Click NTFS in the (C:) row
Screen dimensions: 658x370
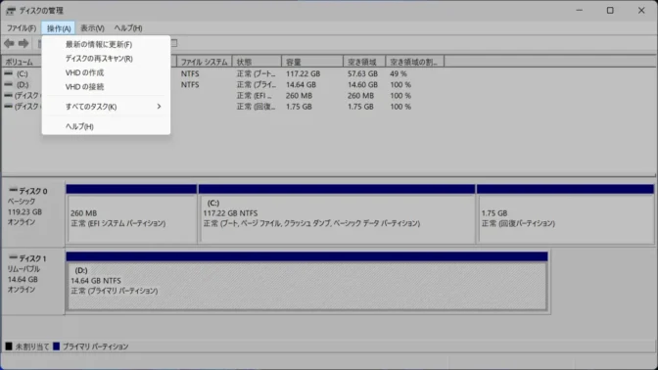pos(190,73)
